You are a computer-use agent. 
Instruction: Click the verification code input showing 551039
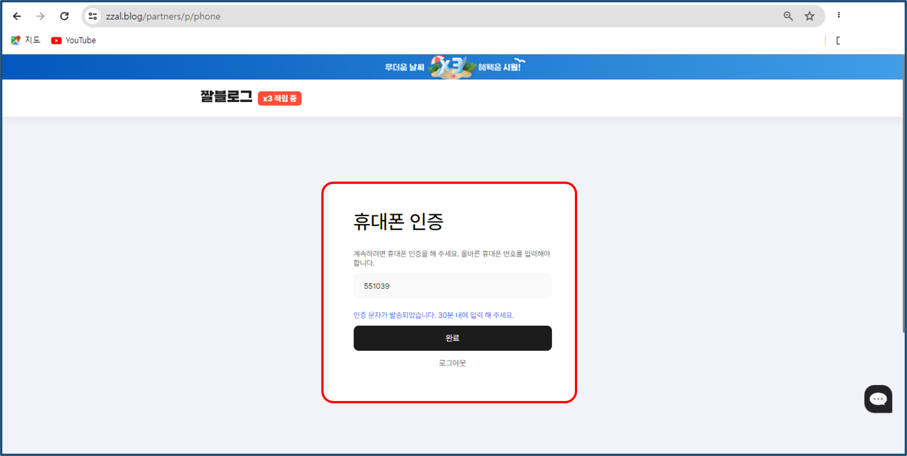pos(452,286)
